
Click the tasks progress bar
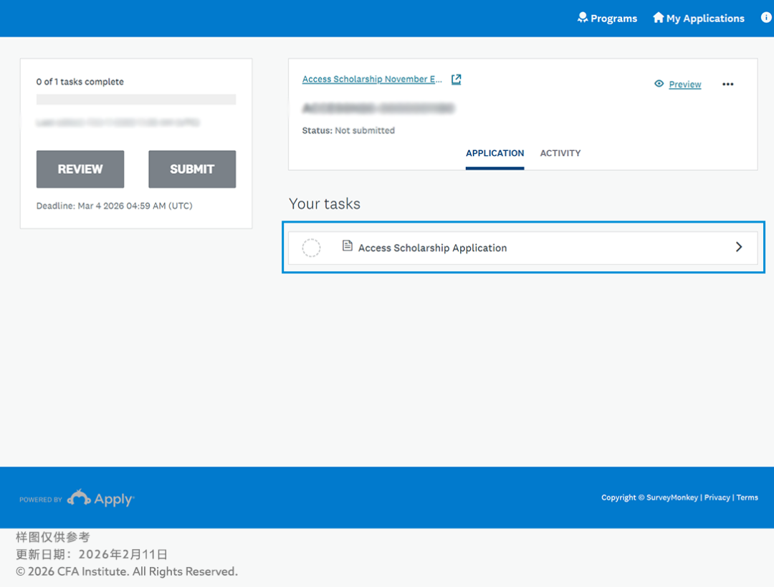click(135, 100)
